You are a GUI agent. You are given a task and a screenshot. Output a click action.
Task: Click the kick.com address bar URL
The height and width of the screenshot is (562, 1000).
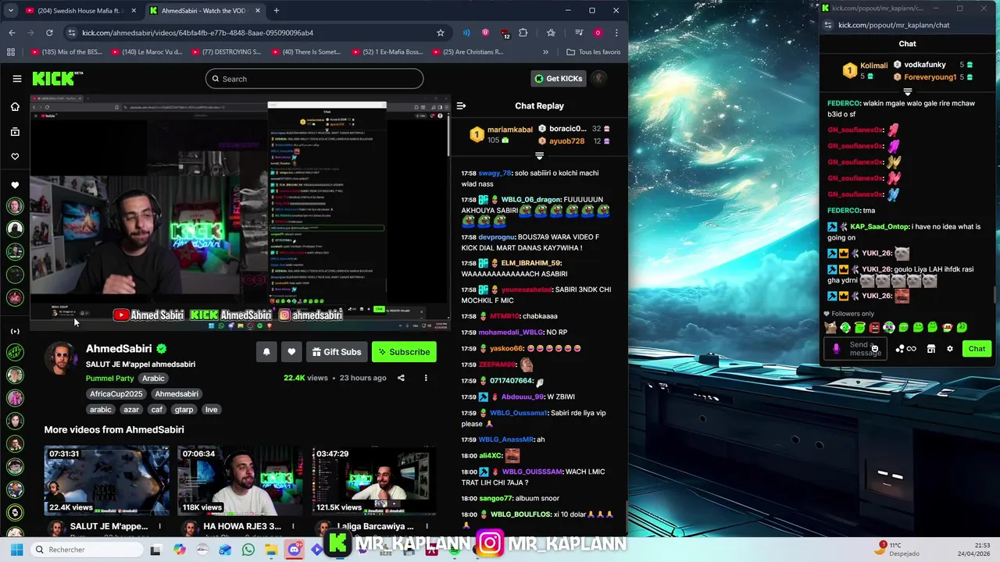[x=198, y=33]
